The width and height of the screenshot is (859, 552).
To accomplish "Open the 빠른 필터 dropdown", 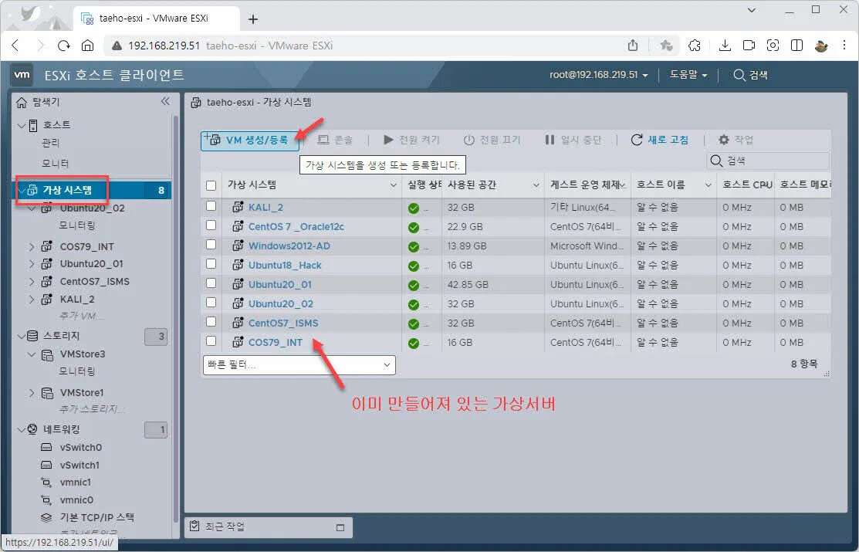I will [x=299, y=364].
